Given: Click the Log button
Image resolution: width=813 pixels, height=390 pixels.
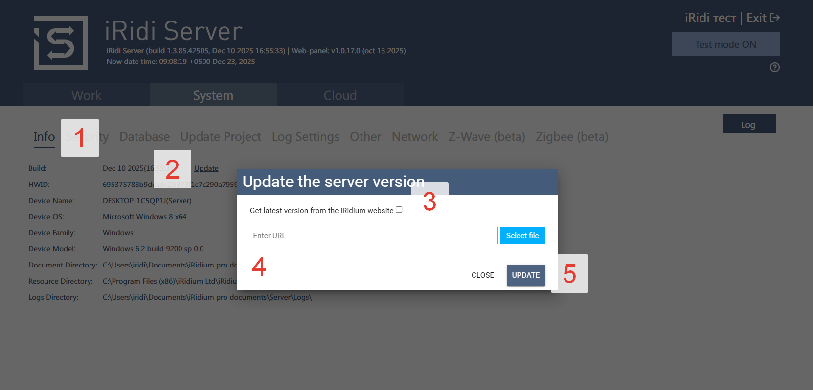Looking at the screenshot, I should pyautogui.click(x=749, y=124).
